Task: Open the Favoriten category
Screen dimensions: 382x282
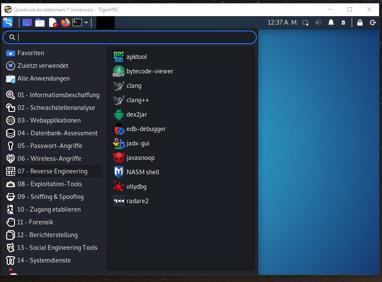Action: point(53,53)
